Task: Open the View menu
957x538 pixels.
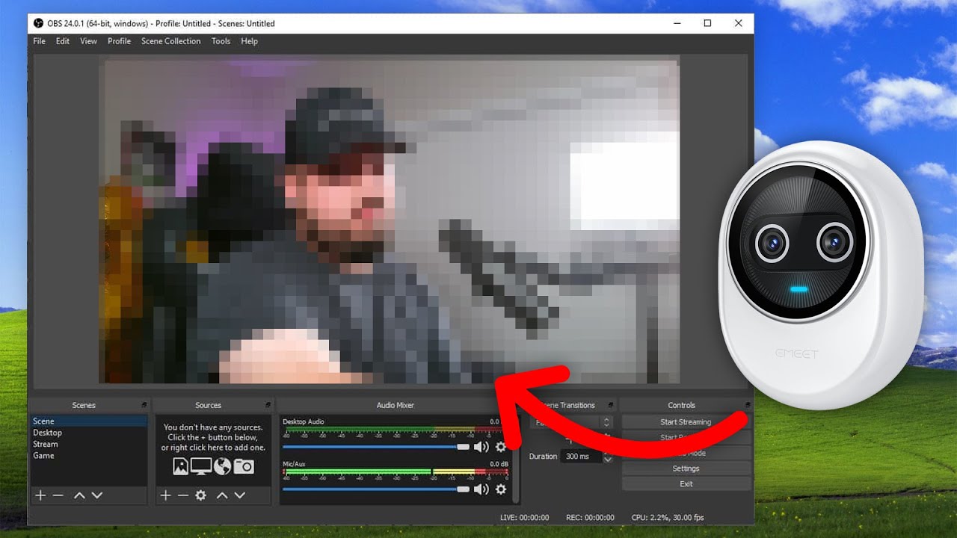Action: coord(89,41)
